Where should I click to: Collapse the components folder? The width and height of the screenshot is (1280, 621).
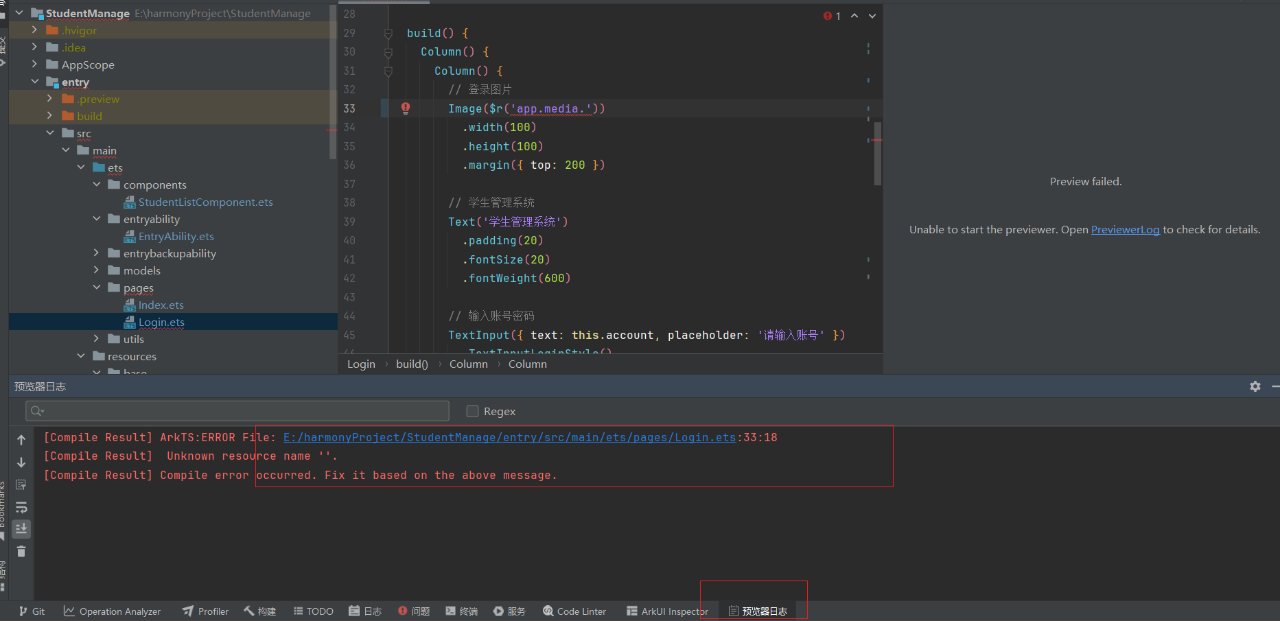pos(97,184)
